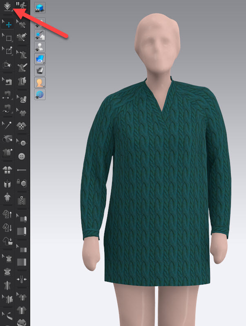Click the garment with pin icon
Image resolution: width=246 pixels, height=326 pixels.
tap(7, 153)
